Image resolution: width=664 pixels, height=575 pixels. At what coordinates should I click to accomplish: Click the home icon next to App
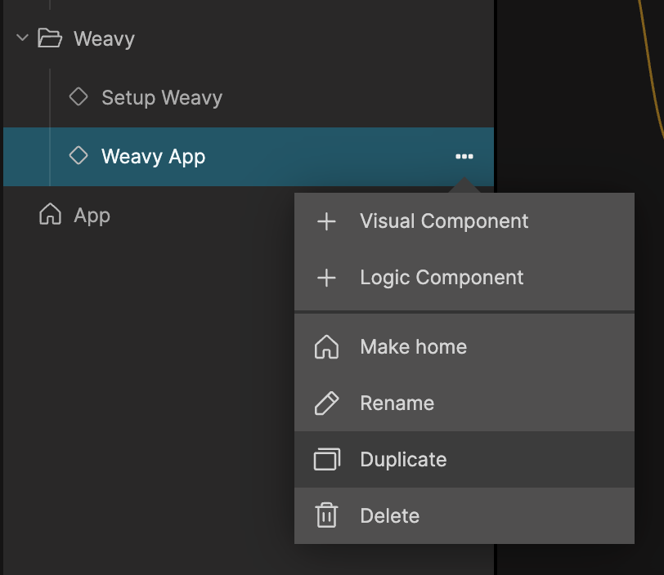coord(50,215)
